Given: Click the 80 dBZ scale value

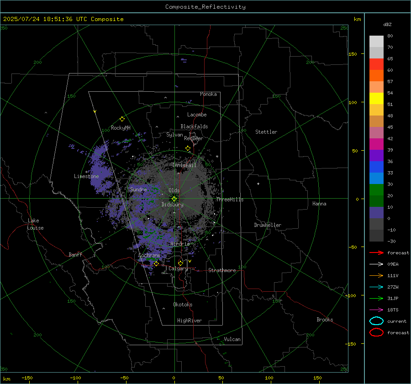Looking at the screenshot, I should (390, 36).
